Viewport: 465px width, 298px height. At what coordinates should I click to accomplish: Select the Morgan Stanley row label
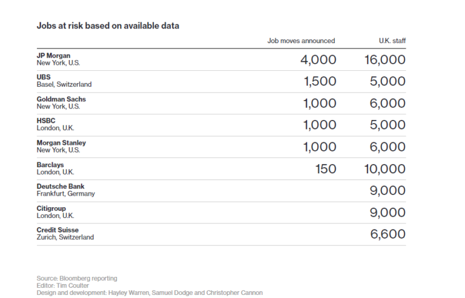click(x=61, y=143)
